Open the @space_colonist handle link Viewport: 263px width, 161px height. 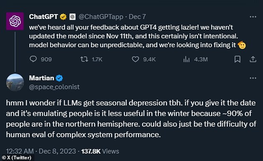(x=54, y=87)
